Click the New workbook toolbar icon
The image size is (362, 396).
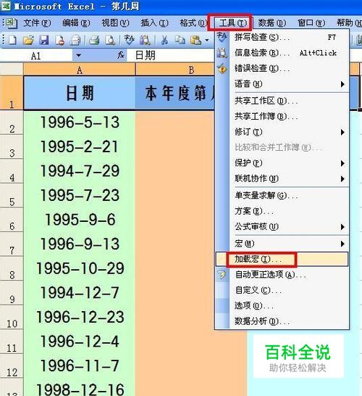tap(12, 40)
